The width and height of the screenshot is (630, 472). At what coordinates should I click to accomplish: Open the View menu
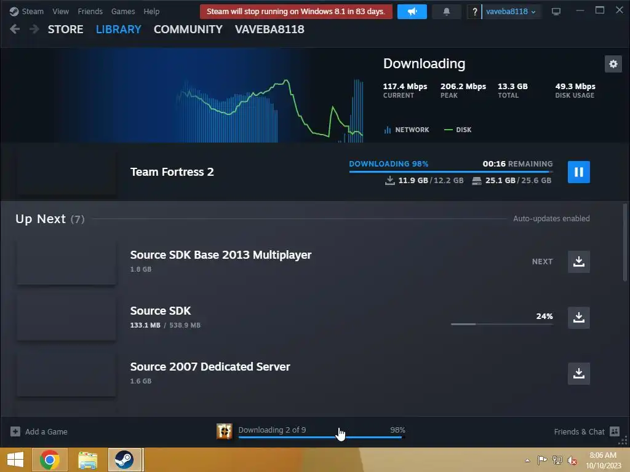(60, 11)
